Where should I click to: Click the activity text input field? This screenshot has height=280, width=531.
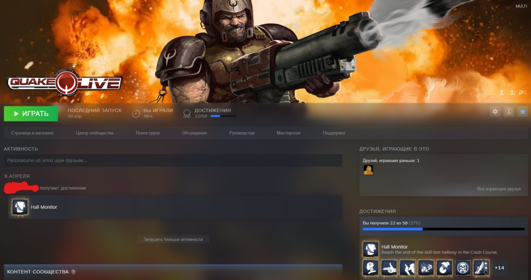[x=173, y=160]
